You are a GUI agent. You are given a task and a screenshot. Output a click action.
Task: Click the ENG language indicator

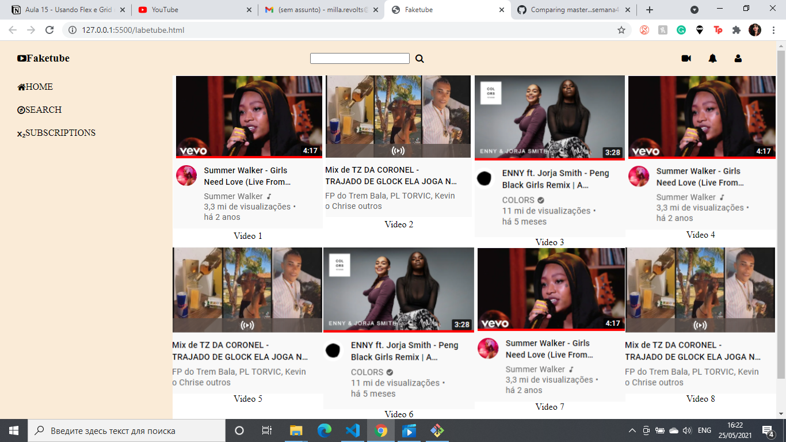[x=705, y=430]
